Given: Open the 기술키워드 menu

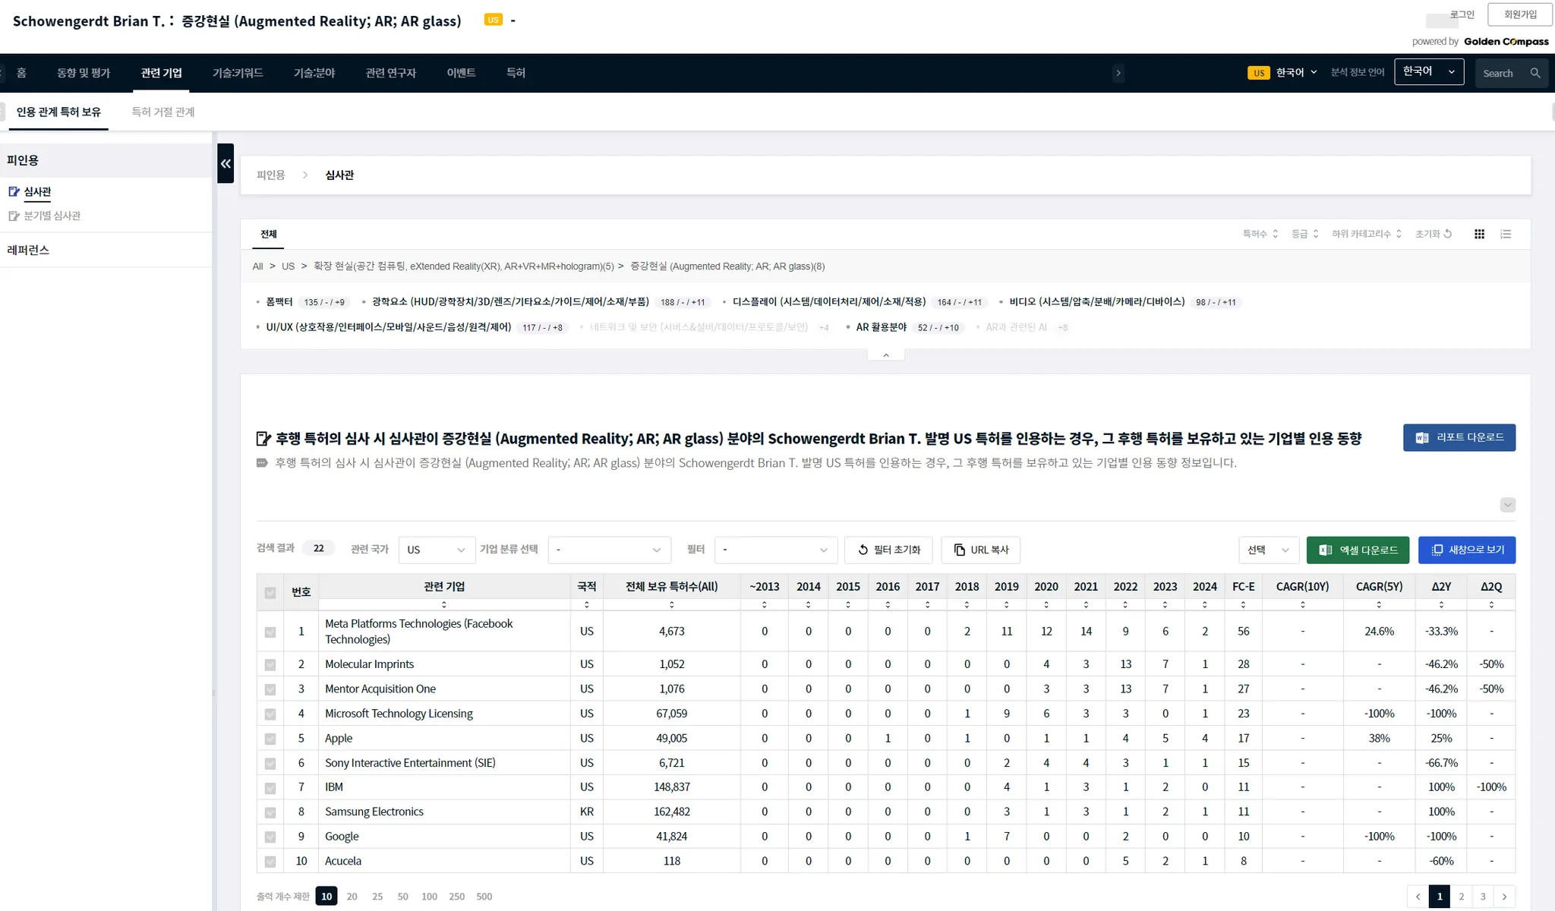Looking at the screenshot, I should (x=238, y=73).
